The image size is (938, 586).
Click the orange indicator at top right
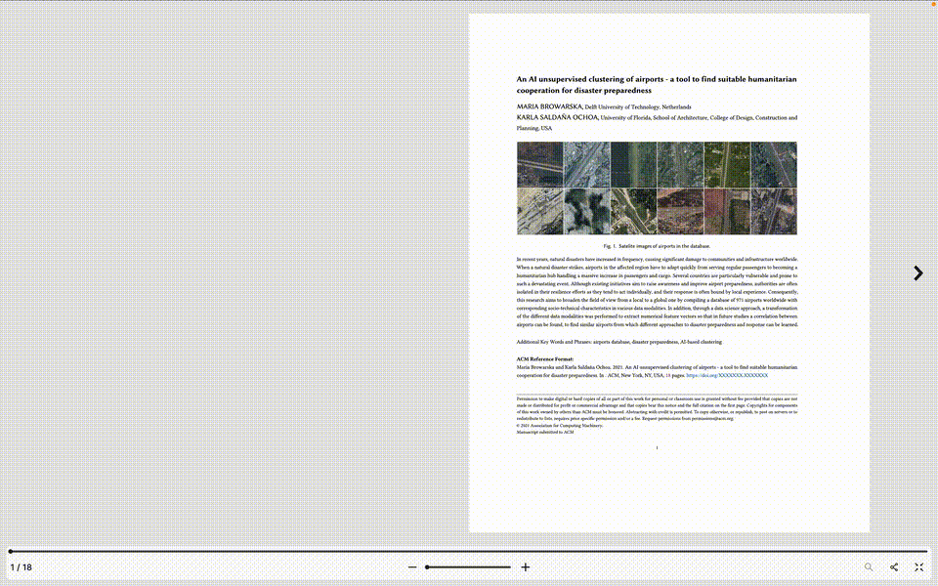pyautogui.click(x=932, y=4)
